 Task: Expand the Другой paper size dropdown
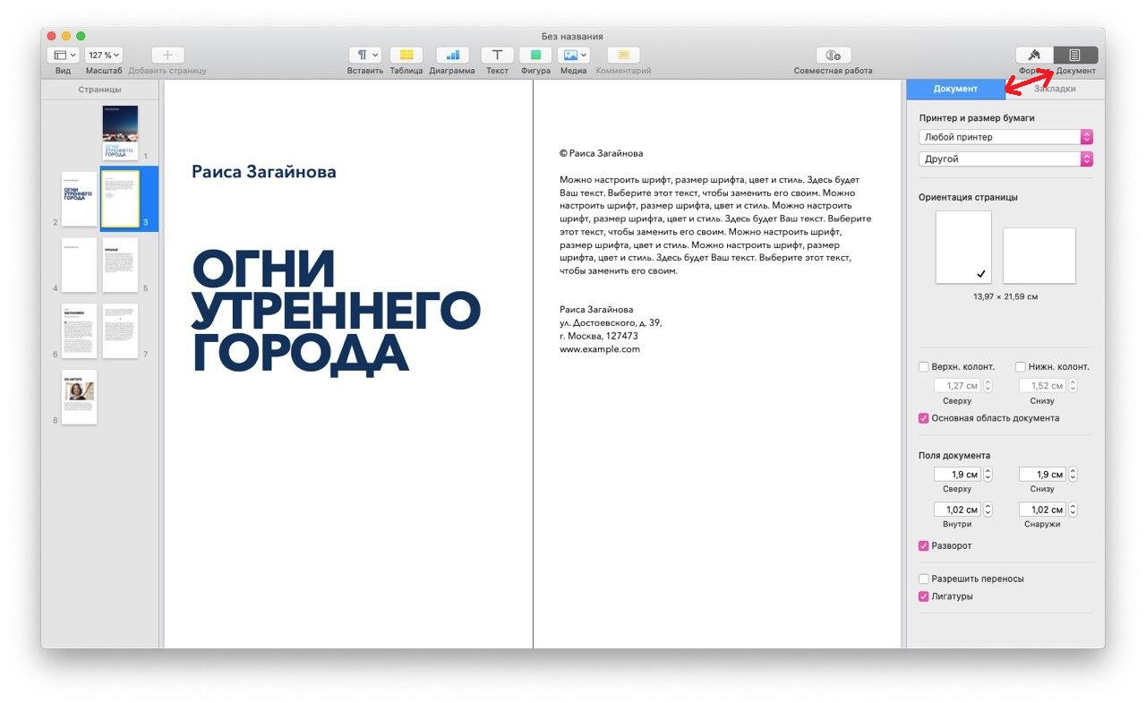pyautogui.click(x=1005, y=159)
